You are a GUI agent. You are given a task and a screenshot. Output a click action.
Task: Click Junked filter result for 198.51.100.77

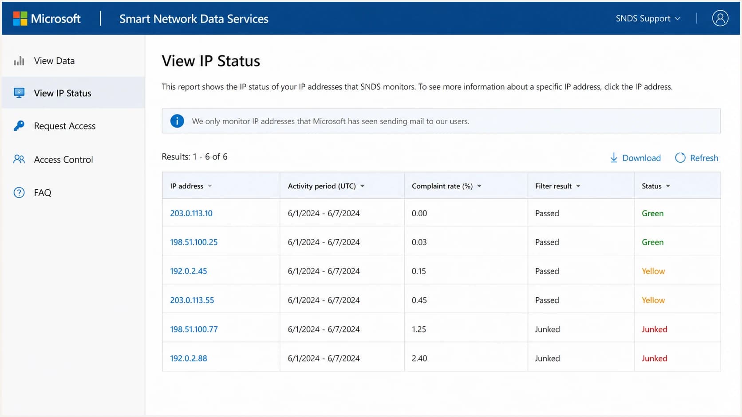click(548, 329)
